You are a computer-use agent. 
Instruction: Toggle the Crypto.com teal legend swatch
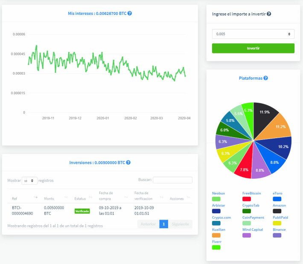[216, 223]
